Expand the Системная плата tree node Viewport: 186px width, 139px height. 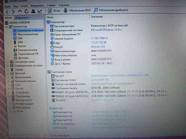8,62
